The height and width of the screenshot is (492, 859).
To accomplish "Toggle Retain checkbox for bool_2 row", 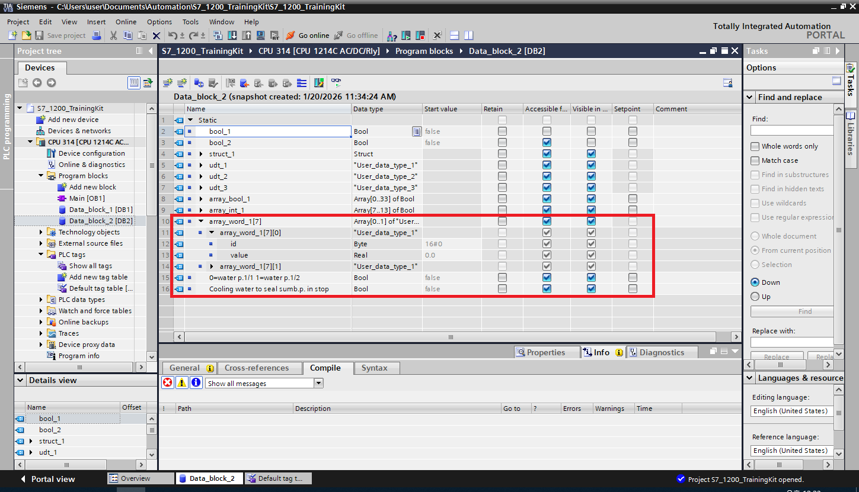I will (502, 143).
